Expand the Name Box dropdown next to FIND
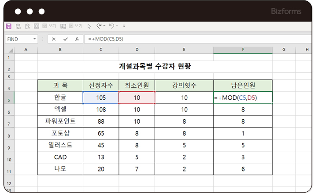The height and width of the screenshot is (193, 315). [x=34, y=39]
